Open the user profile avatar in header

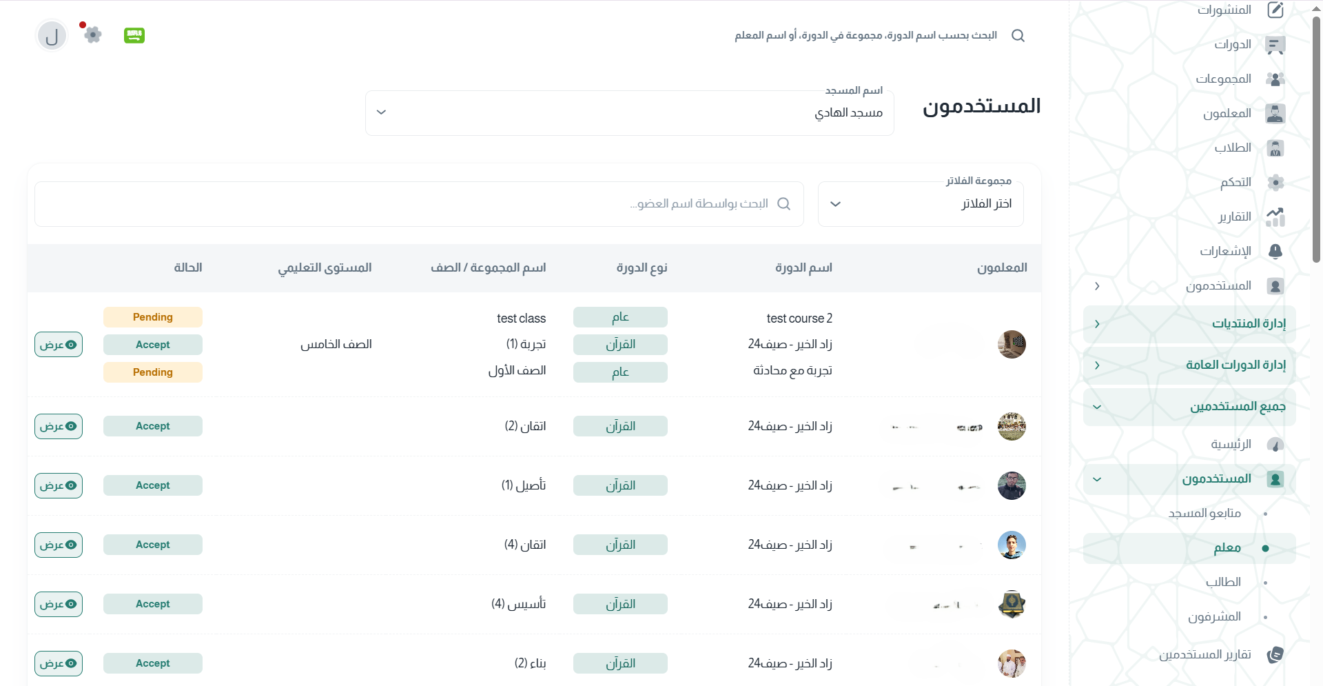coord(52,36)
